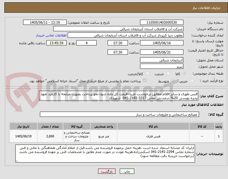Click the response deadline time field 07:30
Viewport: 228px width, 179px height.
(x=118, y=43)
